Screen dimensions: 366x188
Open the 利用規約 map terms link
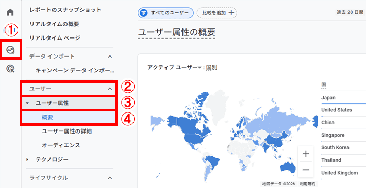[x=307, y=184]
